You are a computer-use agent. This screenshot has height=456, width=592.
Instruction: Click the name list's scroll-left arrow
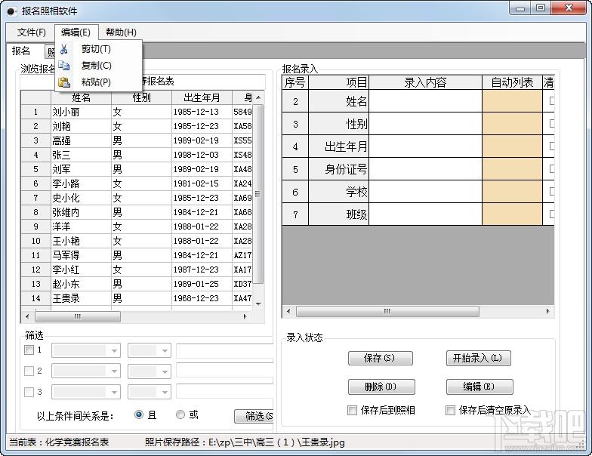(27, 316)
